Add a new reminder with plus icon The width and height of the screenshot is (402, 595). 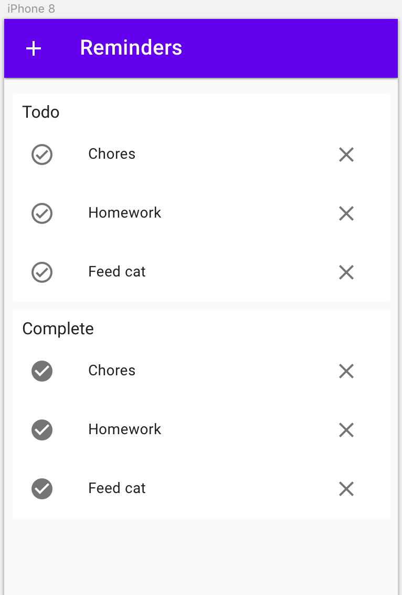pos(34,48)
